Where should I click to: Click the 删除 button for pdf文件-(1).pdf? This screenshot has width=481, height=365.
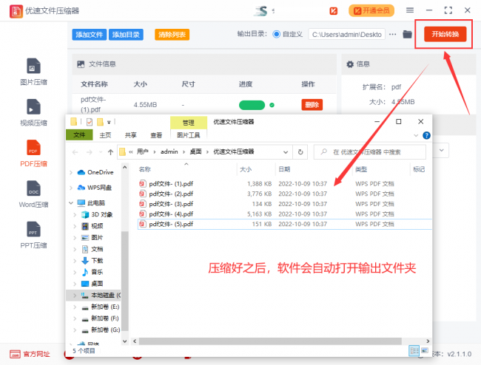pos(312,105)
